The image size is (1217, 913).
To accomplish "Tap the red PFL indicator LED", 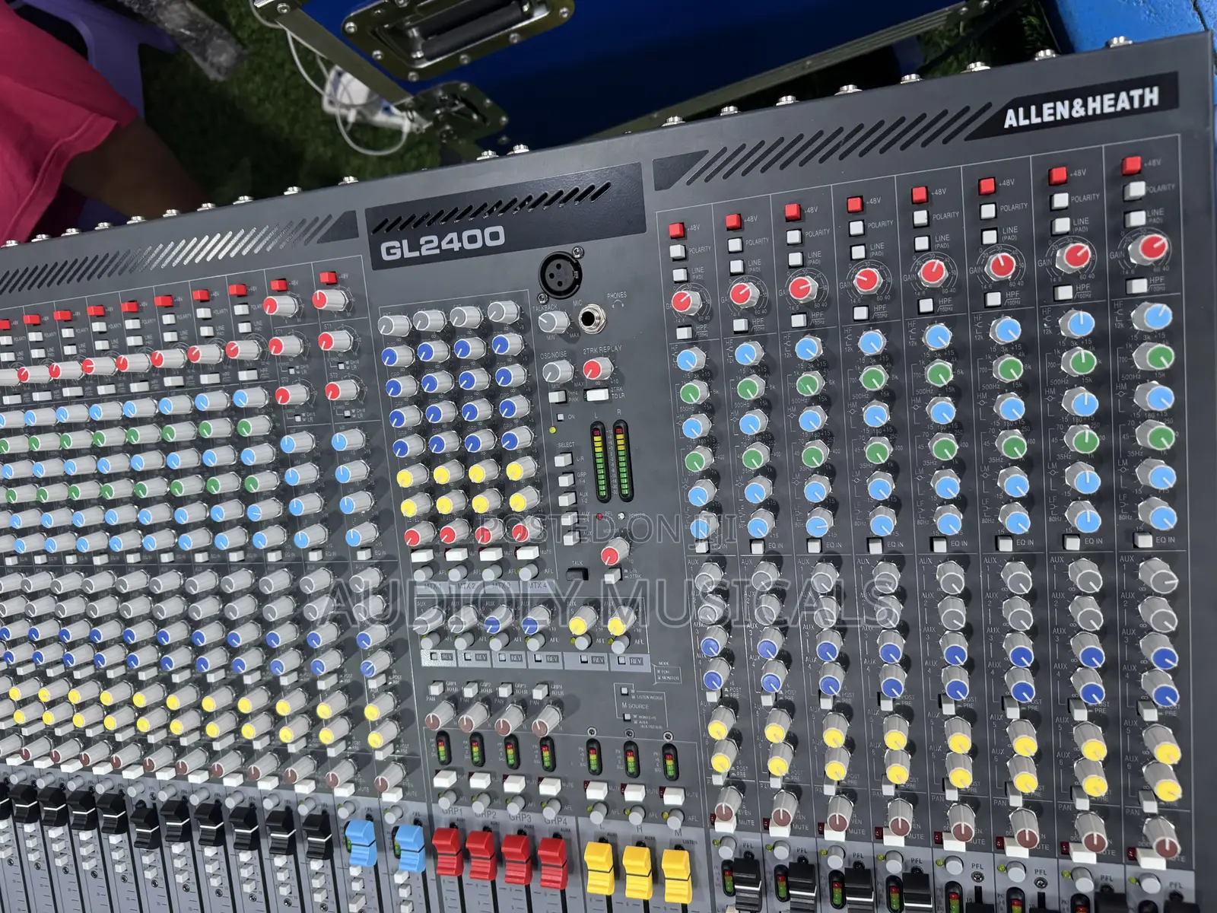I will [599, 517].
